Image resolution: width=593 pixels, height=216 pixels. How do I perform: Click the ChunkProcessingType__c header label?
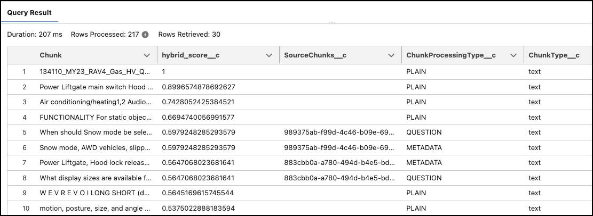(x=451, y=55)
